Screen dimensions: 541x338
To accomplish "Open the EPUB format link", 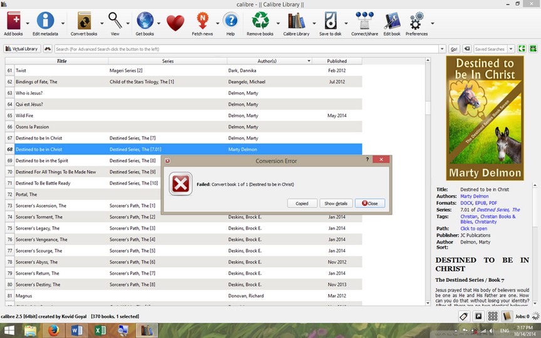I will coord(480,203).
